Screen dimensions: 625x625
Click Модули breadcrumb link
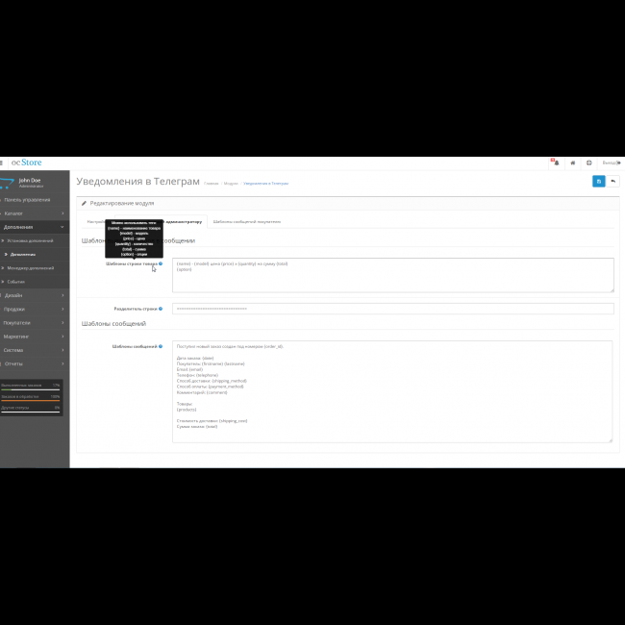[231, 183]
